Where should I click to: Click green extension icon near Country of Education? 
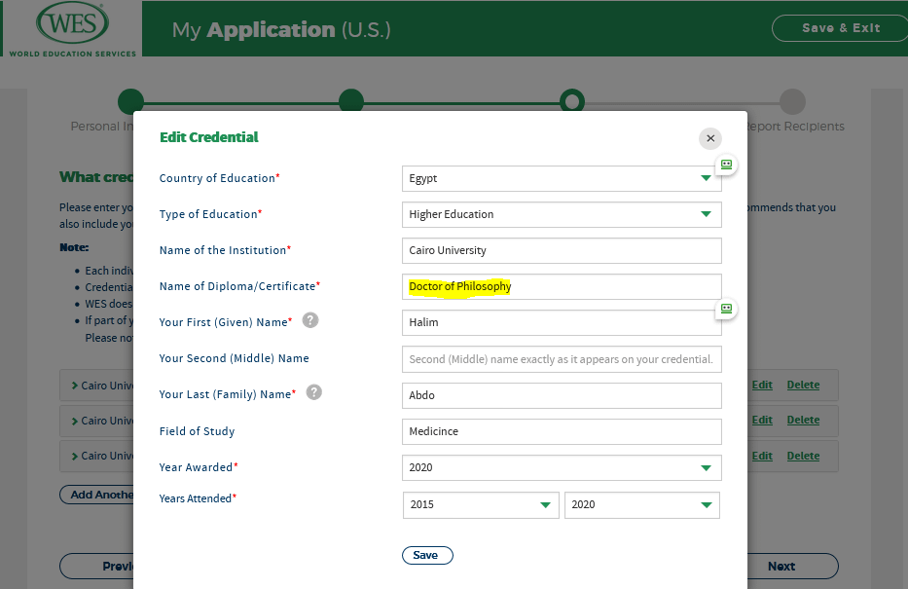726,165
